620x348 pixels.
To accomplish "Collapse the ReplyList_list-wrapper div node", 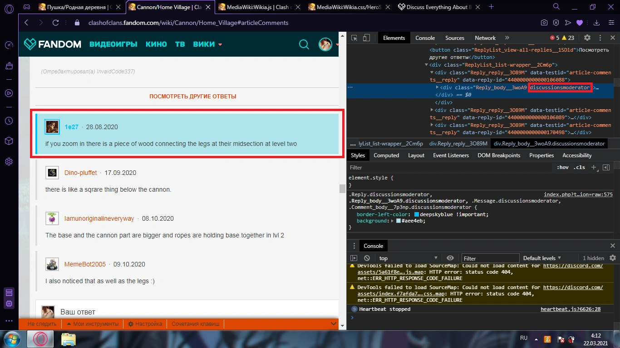I will [427, 65].
